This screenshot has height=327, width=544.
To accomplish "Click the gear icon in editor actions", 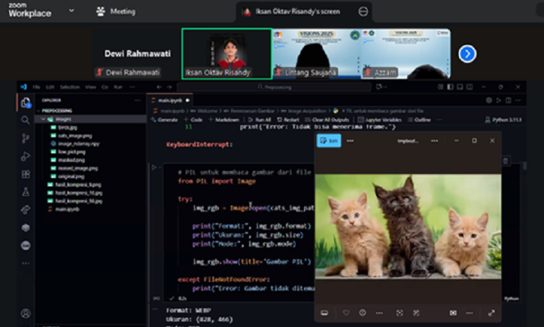I will pos(489,100).
